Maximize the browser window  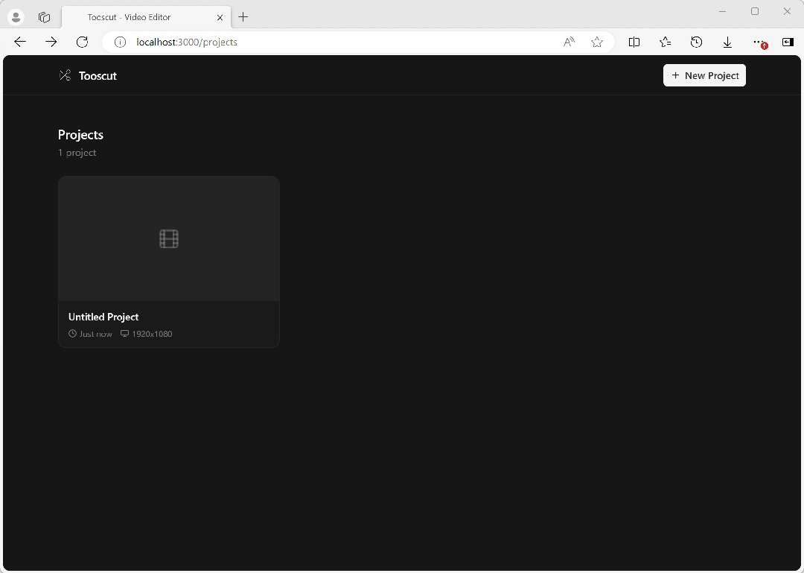755,11
